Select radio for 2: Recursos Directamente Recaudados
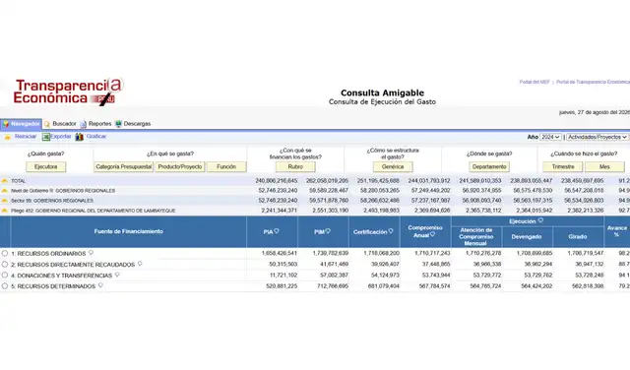This screenshot has width=630, height=370. [x=5, y=265]
